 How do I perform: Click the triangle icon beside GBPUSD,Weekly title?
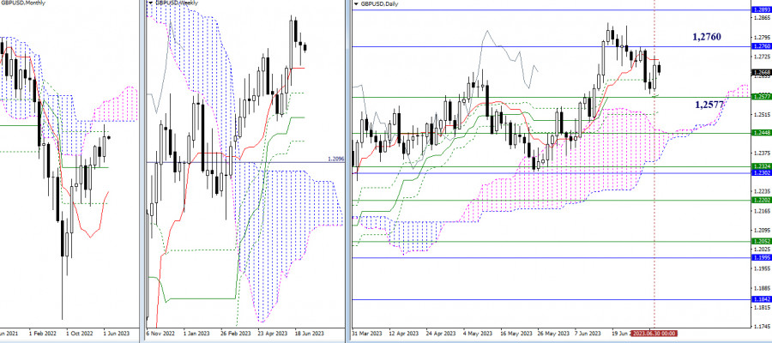151,3
